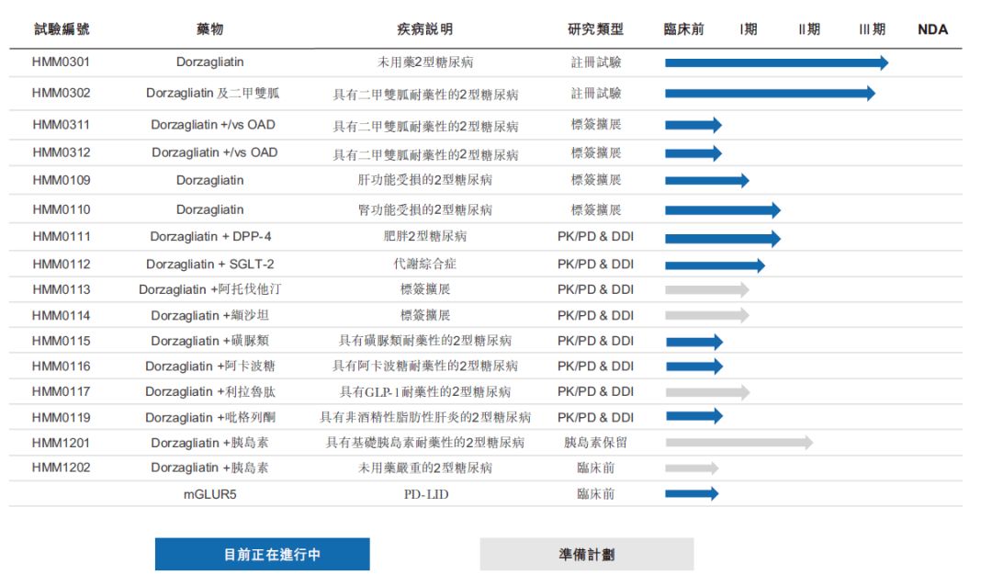Click the HMM0119 progress arrow
Image resolution: width=992 pixels, height=586 pixels.
click(x=694, y=416)
